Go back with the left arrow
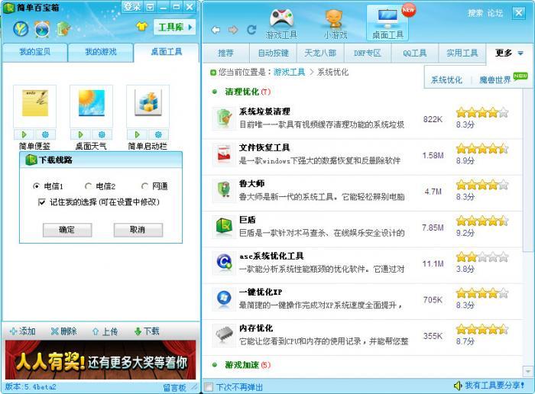Screen dimensions: 535x394 pos(216,30)
